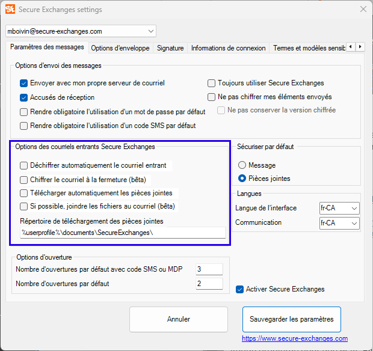Click the SMS ou MDP ouvertures field

(x=209, y=269)
